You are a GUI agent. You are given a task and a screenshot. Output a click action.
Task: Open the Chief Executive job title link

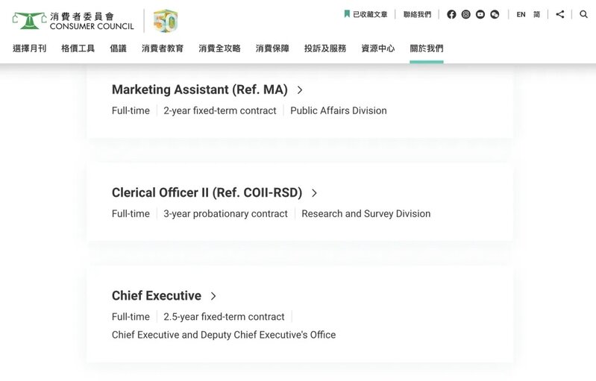[157, 296]
